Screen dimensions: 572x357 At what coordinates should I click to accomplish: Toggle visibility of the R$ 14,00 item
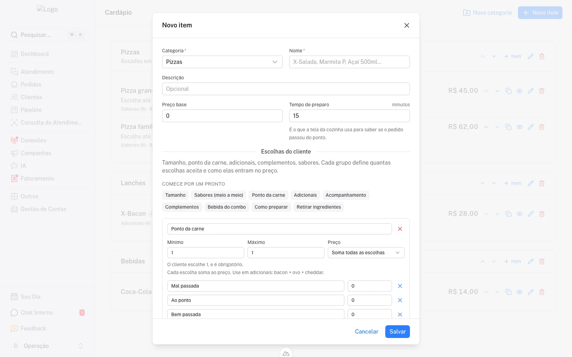[x=520, y=292]
